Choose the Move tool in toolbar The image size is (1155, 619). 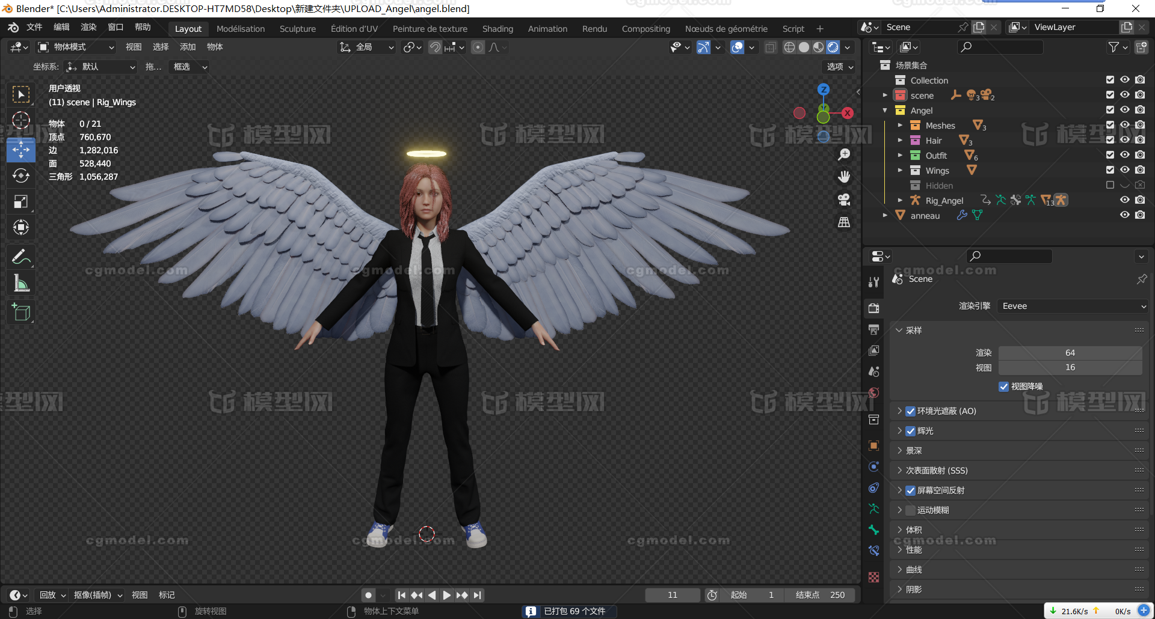tap(21, 149)
